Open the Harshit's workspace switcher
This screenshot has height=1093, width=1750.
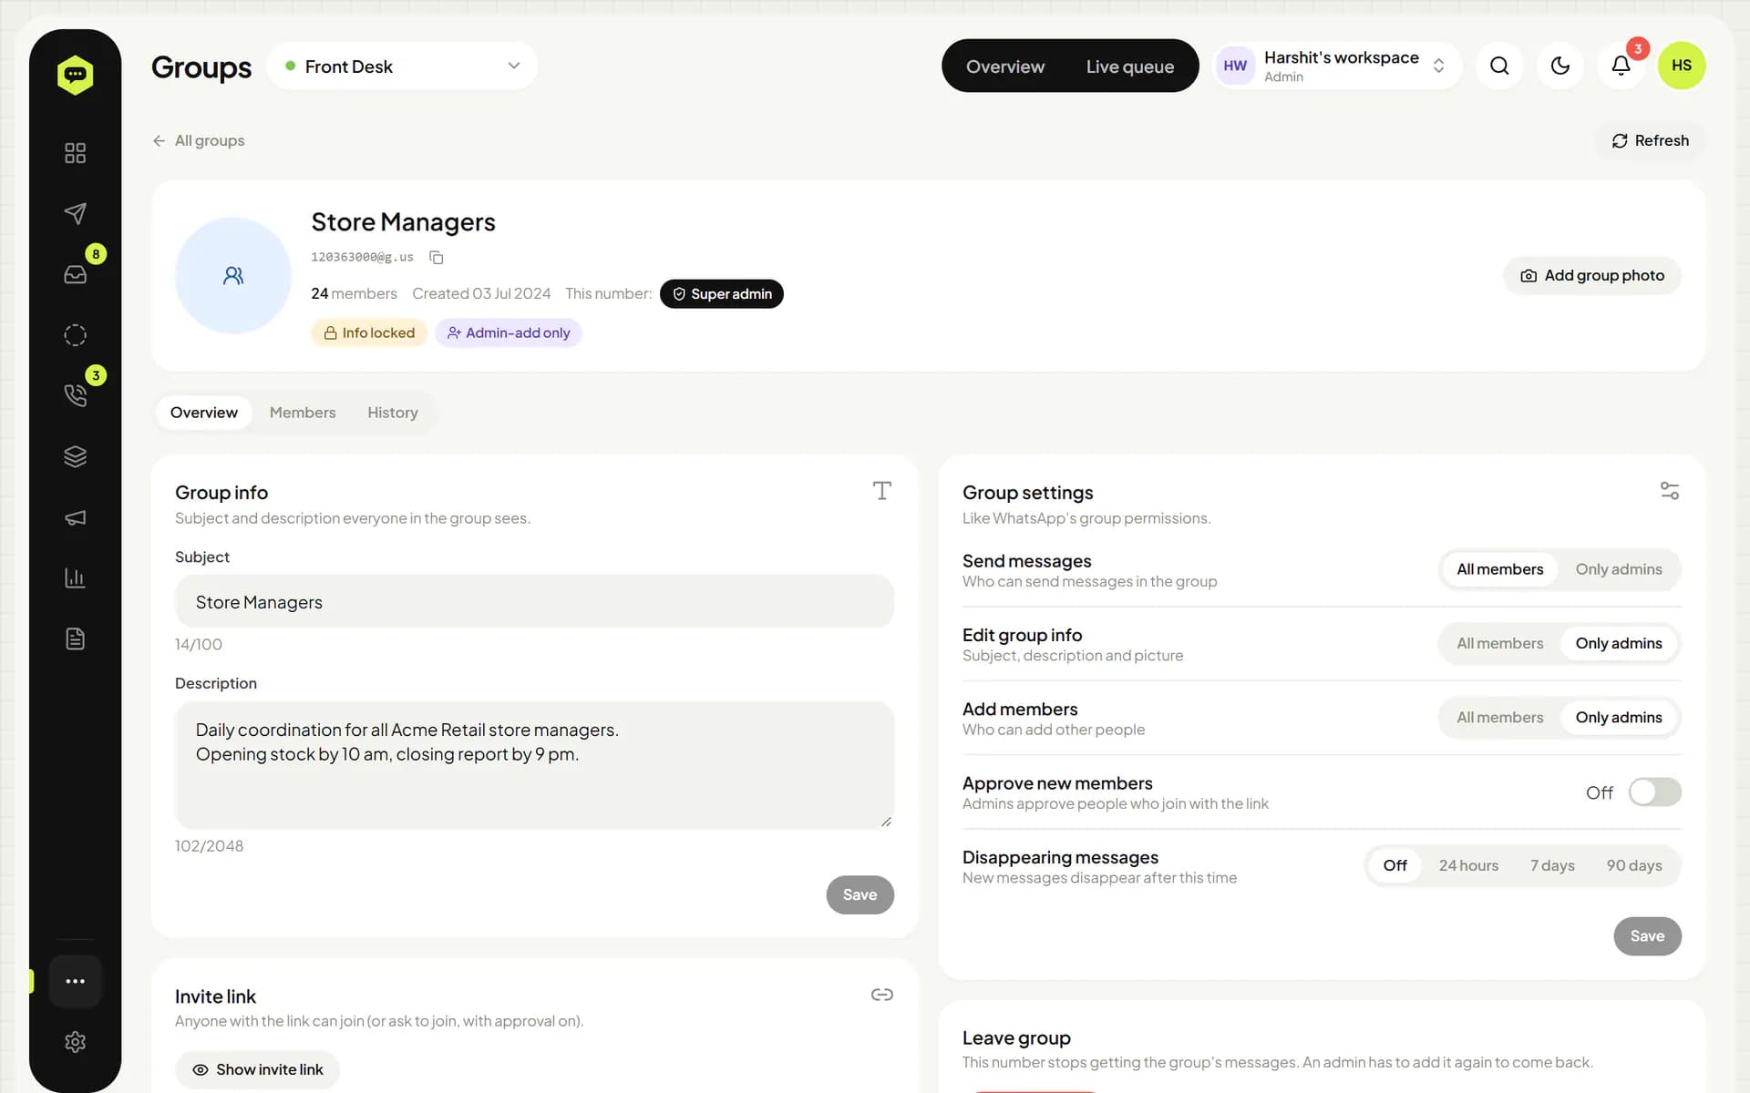(1337, 66)
